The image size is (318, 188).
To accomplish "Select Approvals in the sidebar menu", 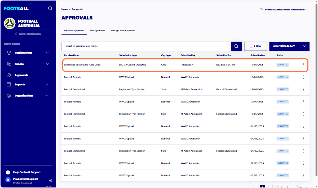I will 21,75.
